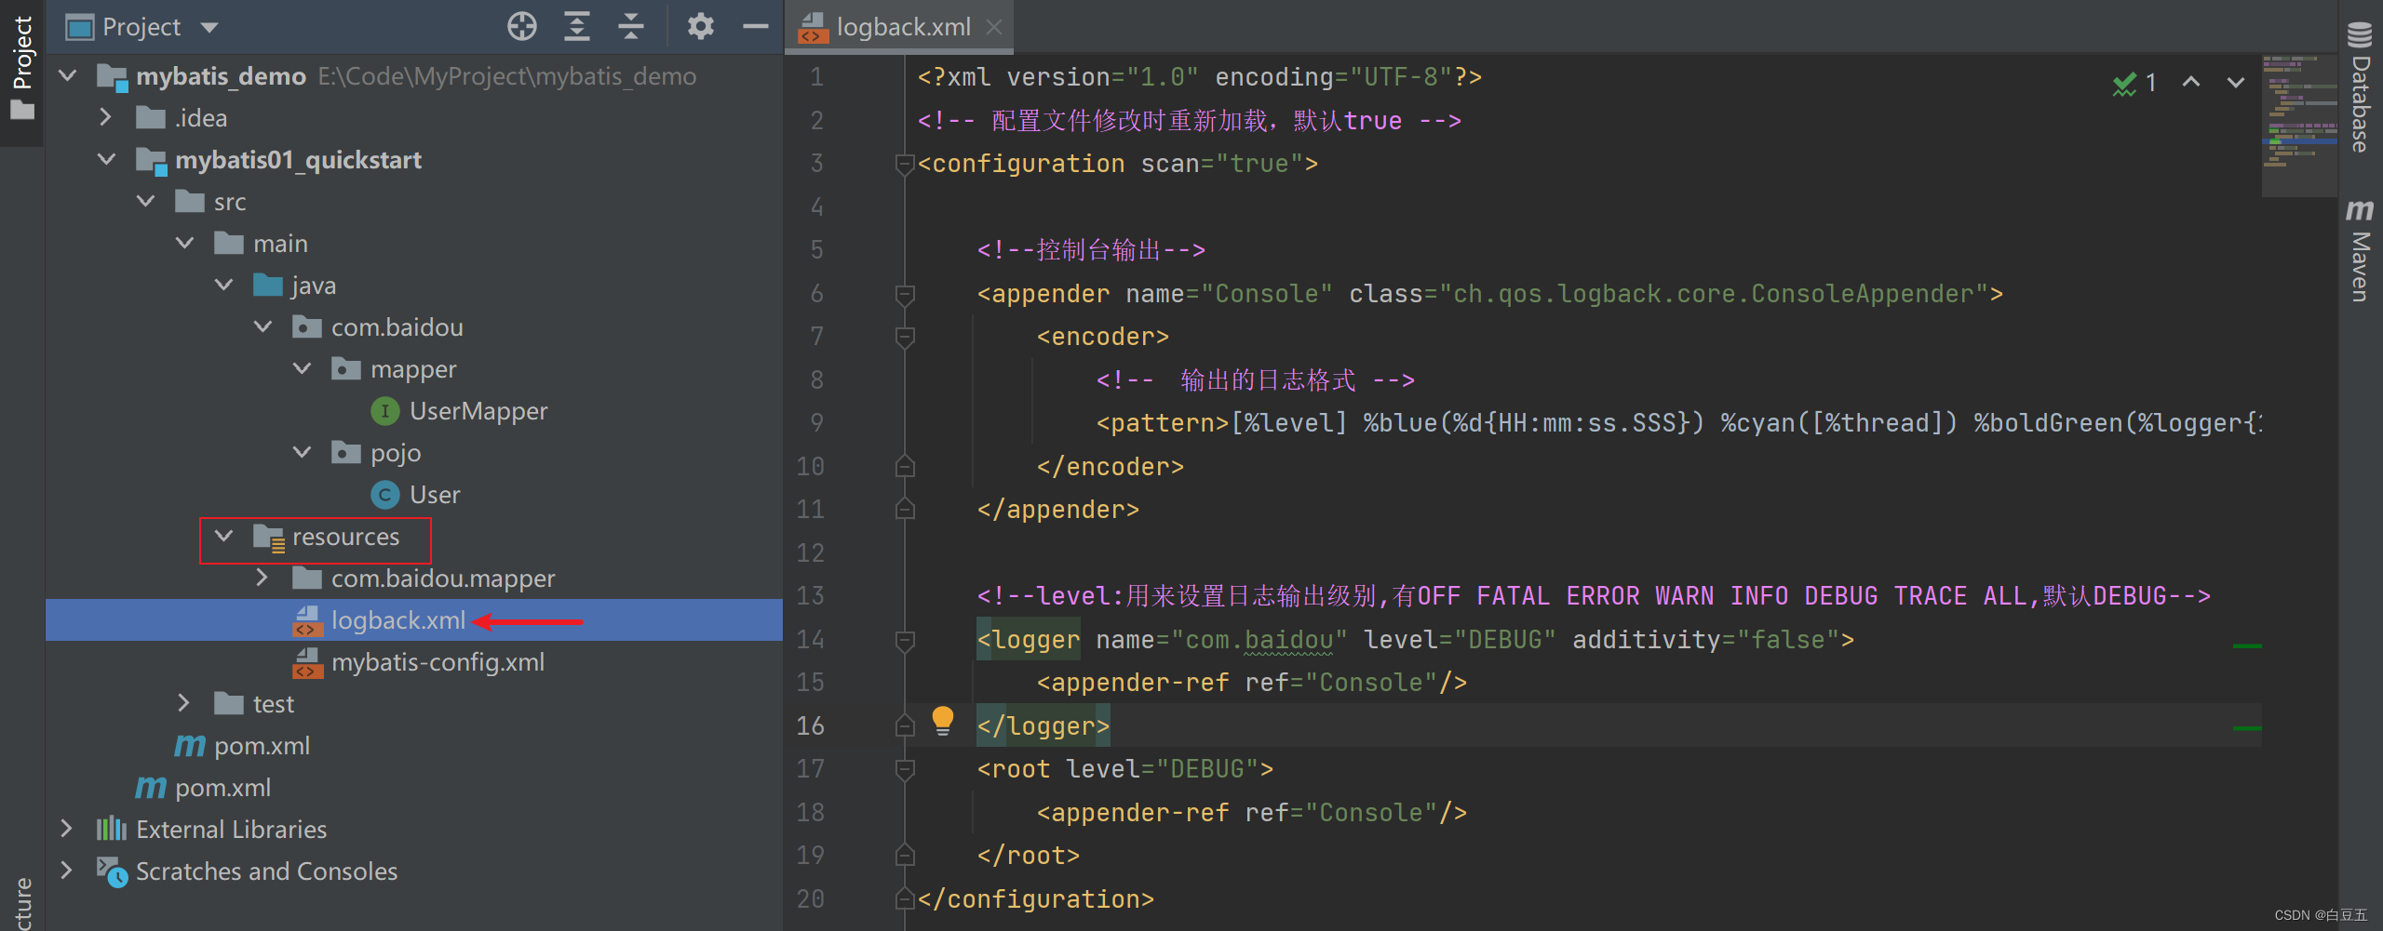Collapse the mybatis_demo project root

click(68, 75)
